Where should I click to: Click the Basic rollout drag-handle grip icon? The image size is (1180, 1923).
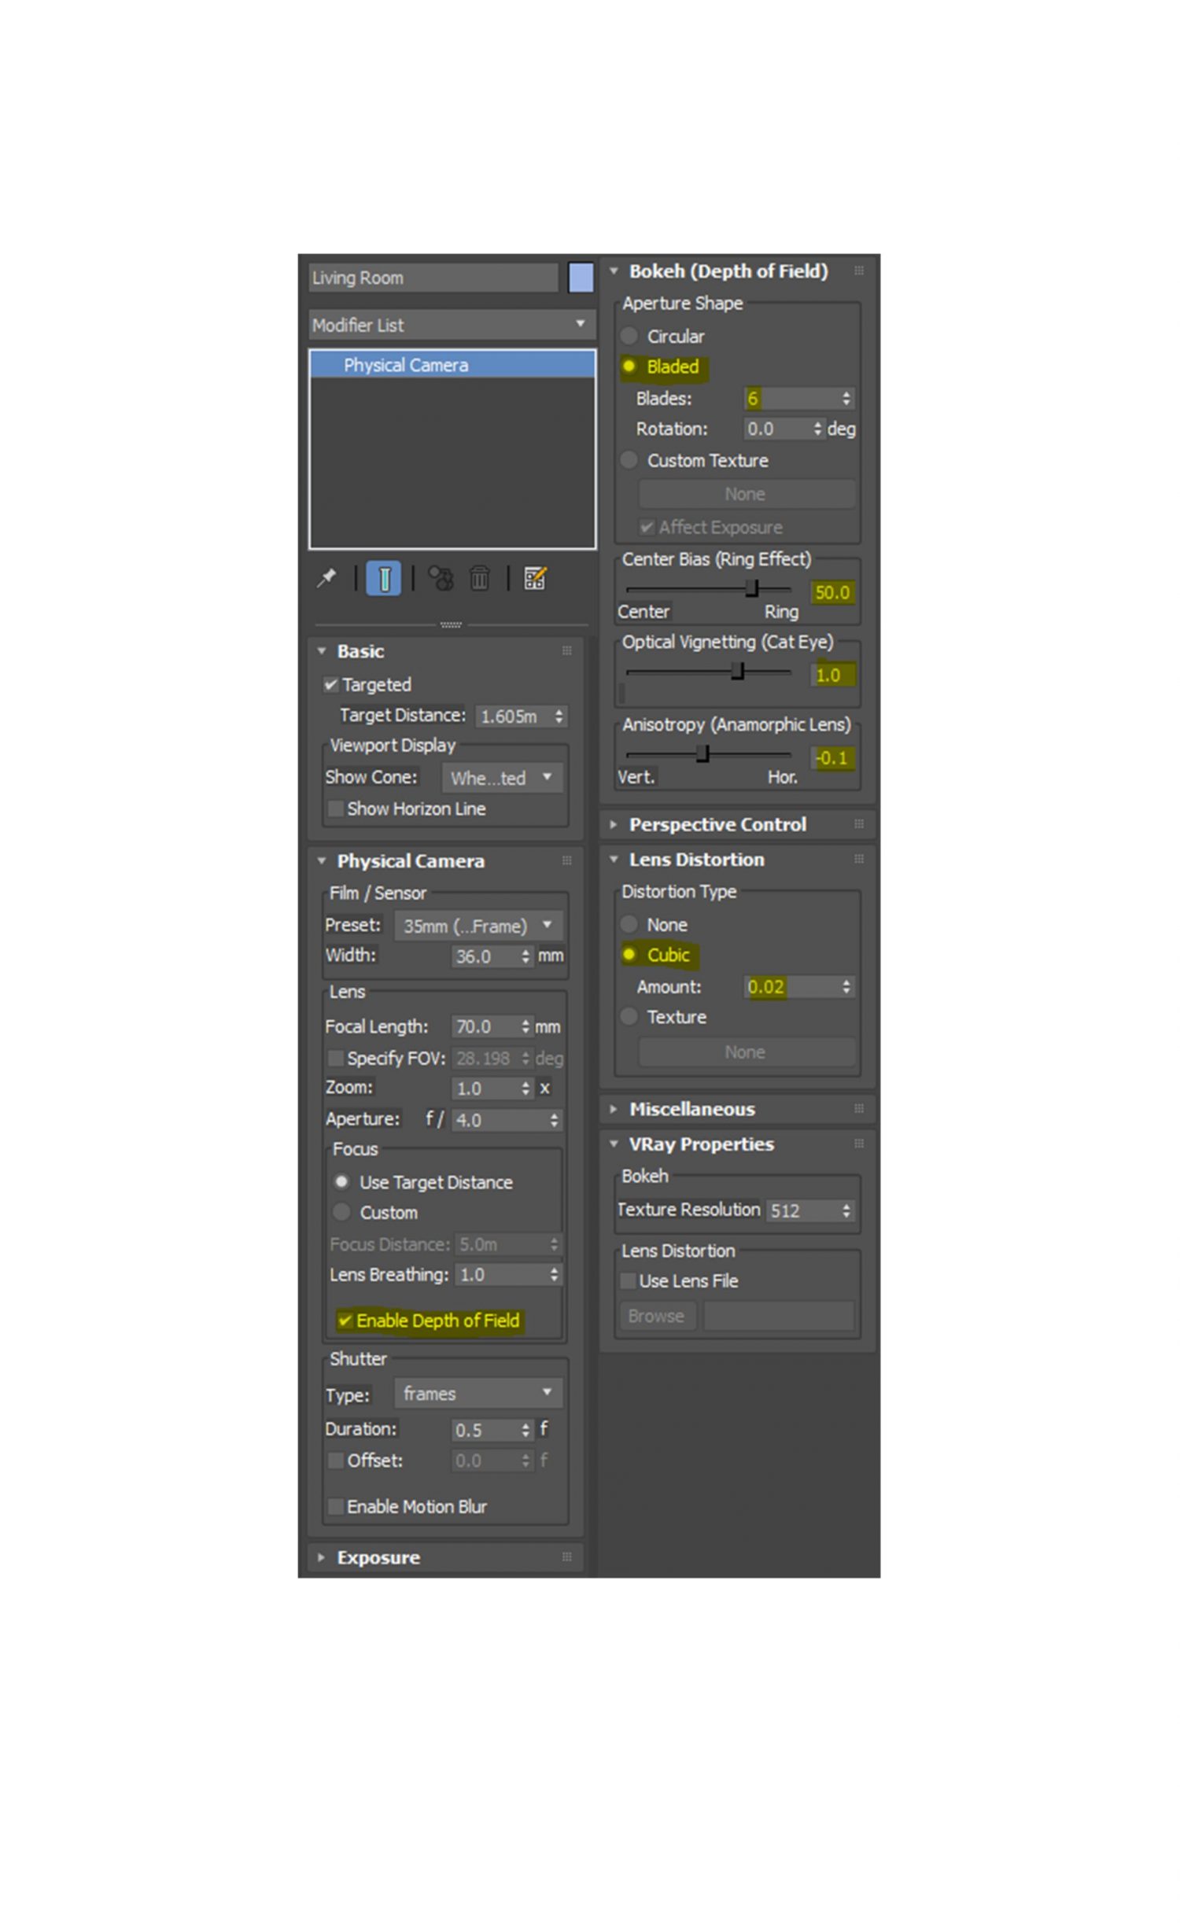pos(566,651)
